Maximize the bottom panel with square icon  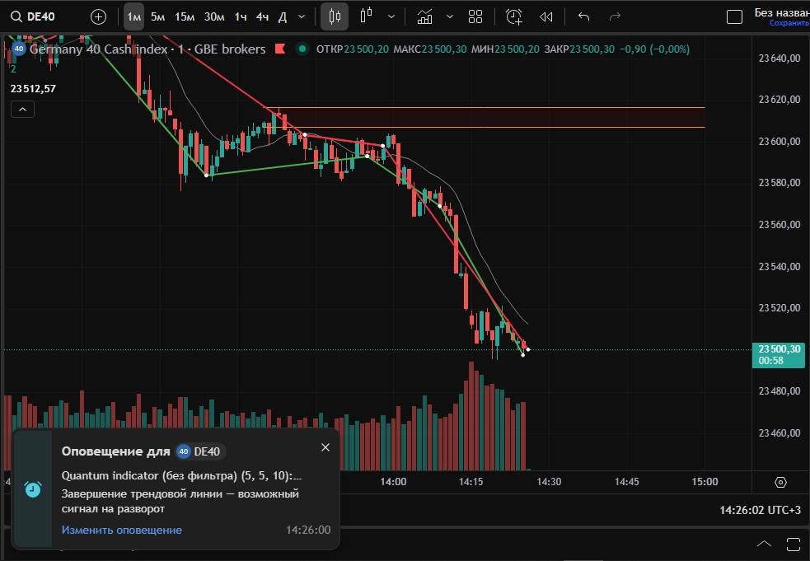coord(793,544)
